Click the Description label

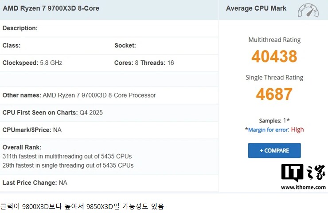pos(20,28)
